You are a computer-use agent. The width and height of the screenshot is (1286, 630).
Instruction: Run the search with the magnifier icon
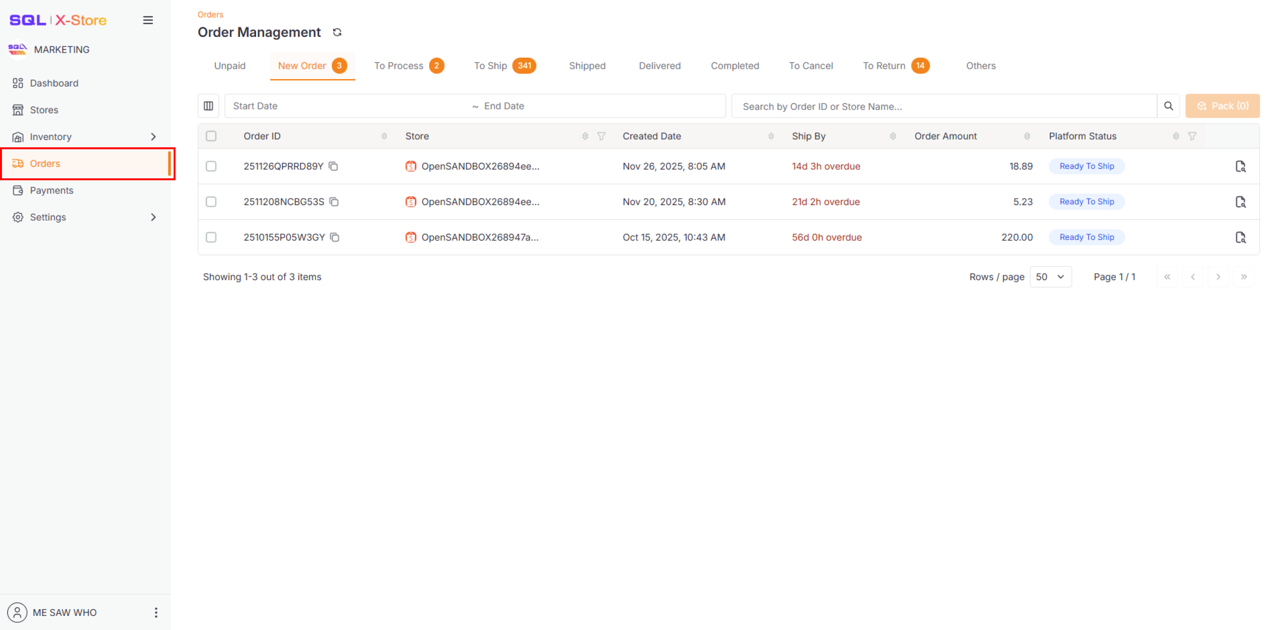(x=1168, y=106)
